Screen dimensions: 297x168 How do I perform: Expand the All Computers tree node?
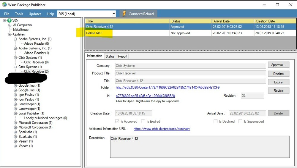[x=10, y=25]
